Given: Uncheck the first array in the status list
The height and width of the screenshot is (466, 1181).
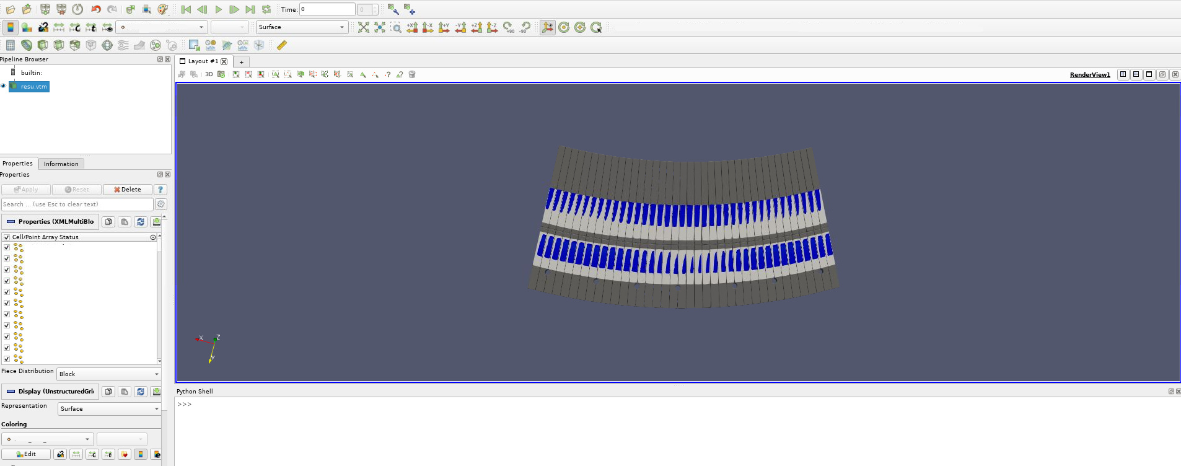Looking at the screenshot, I should 7,247.
